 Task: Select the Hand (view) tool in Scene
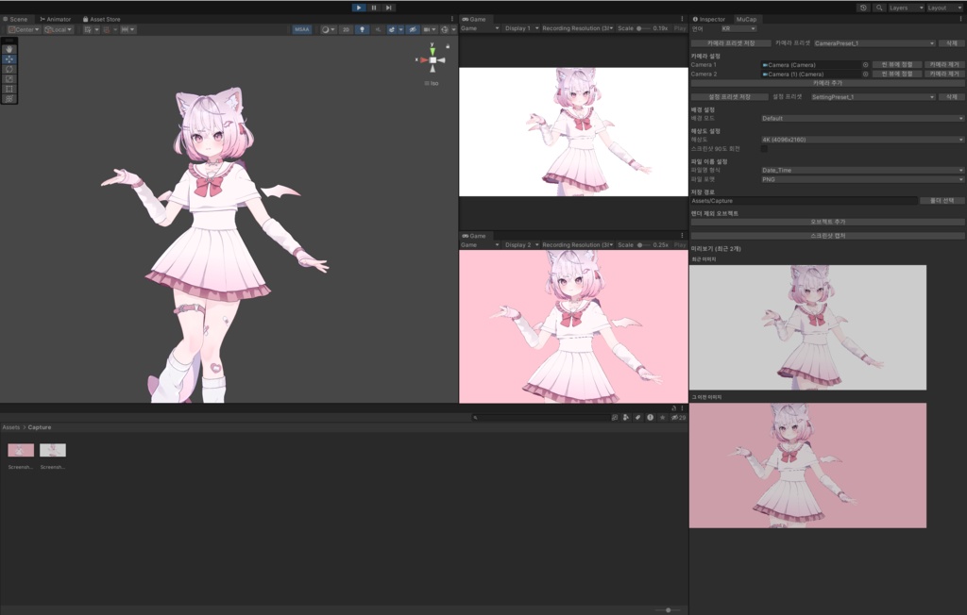pyautogui.click(x=9, y=49)
